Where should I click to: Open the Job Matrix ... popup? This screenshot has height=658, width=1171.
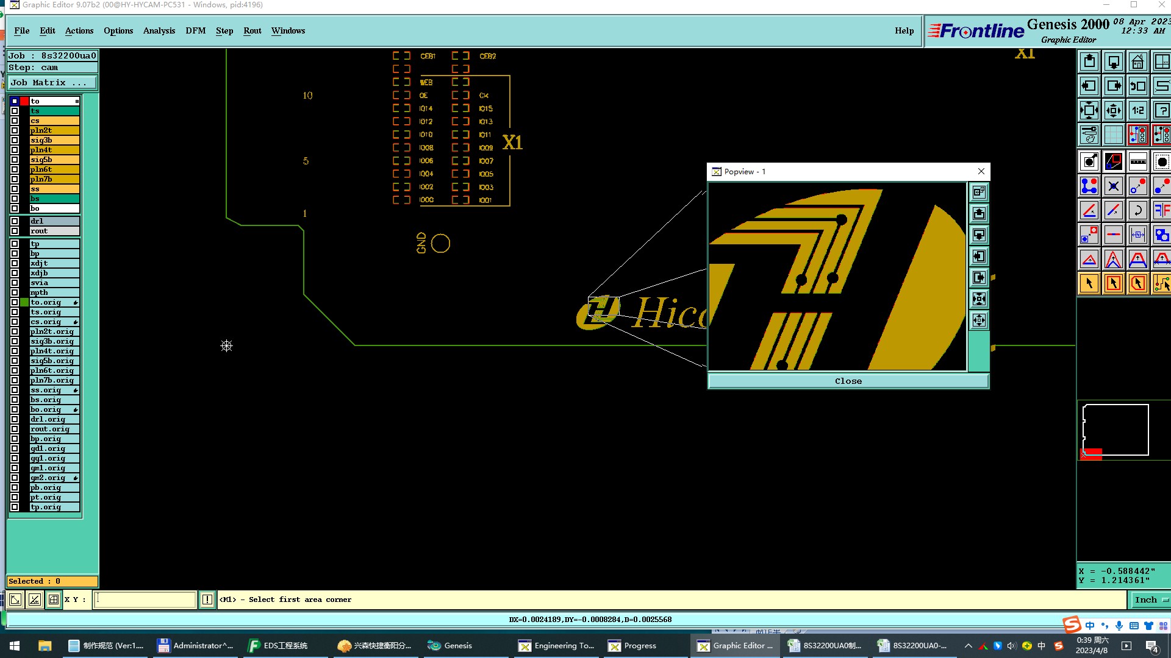tap(52, 82)
